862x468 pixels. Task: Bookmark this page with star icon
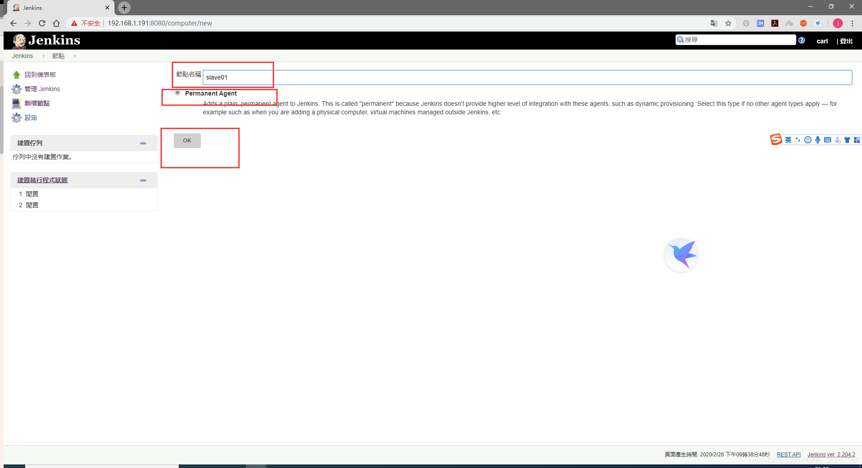(728, 23)
